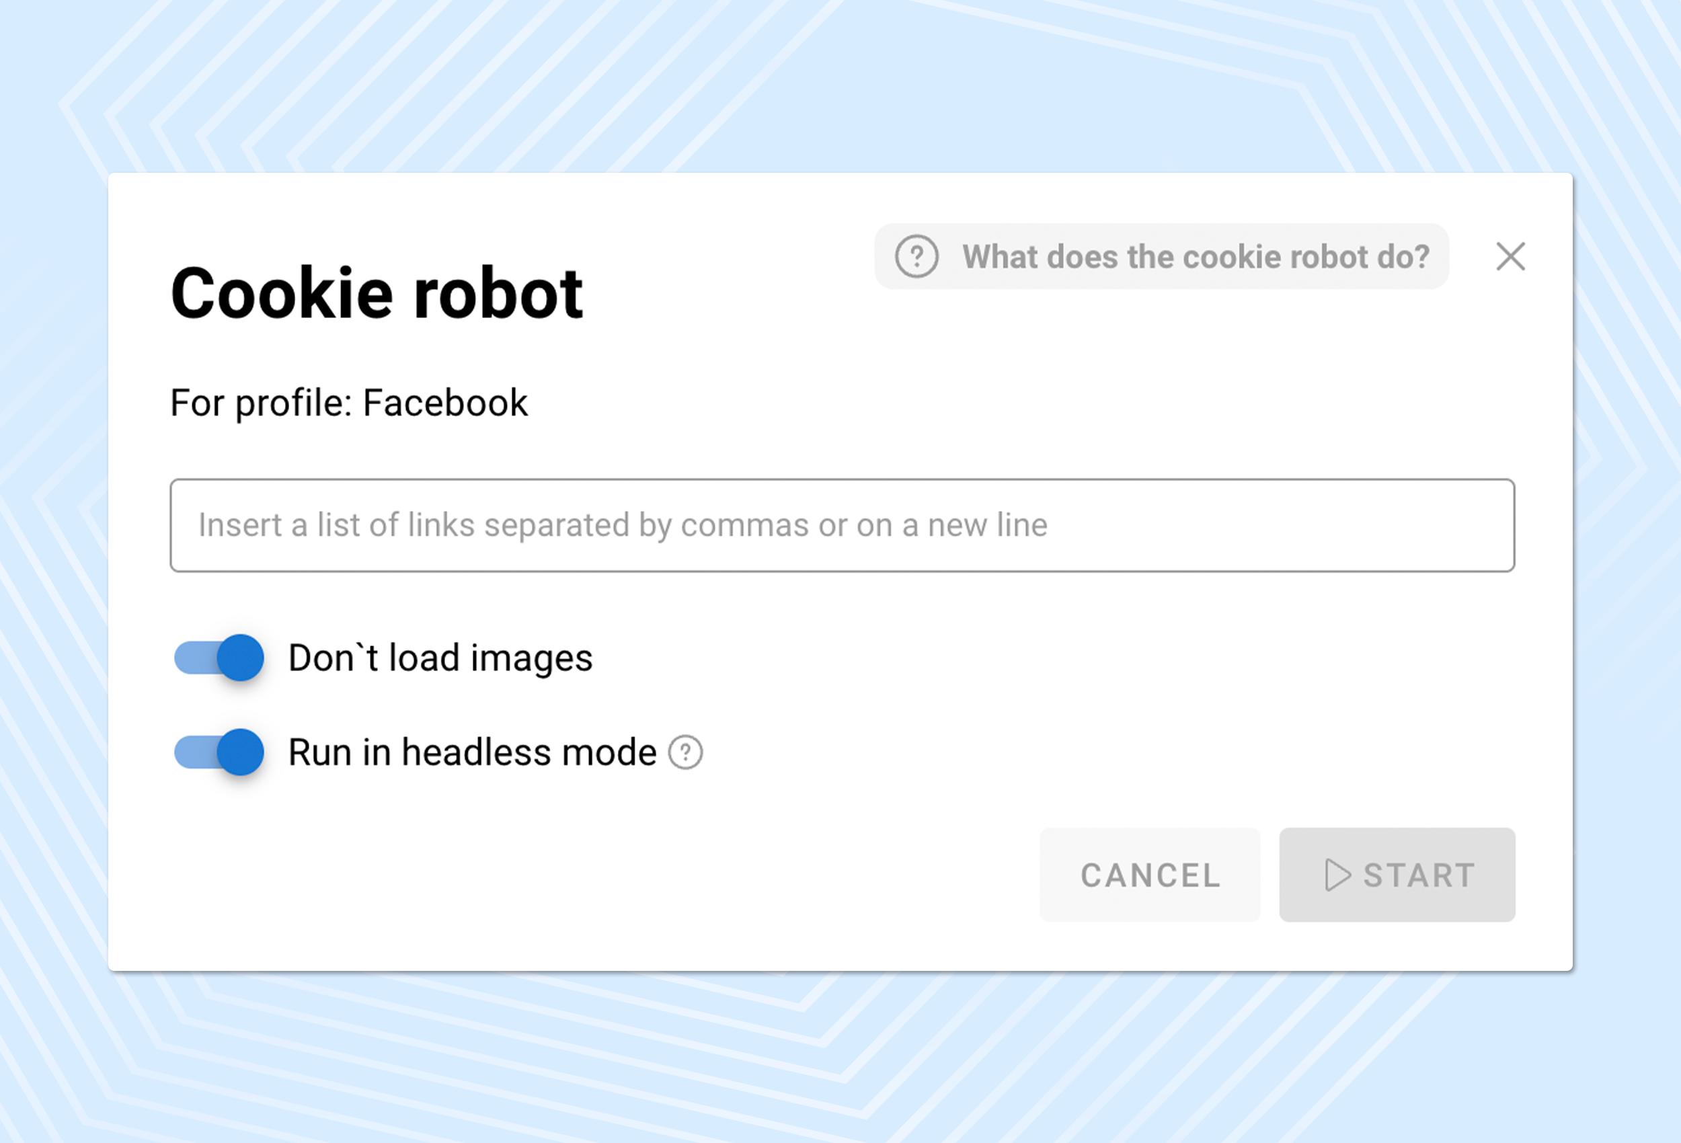Click the play triangle icon on START
1681x1143 pixels.
tap(1337, 875)
